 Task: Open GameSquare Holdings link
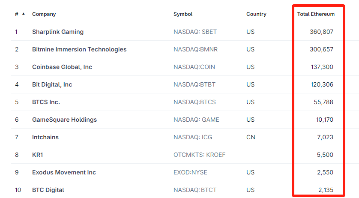coord(64,120)
